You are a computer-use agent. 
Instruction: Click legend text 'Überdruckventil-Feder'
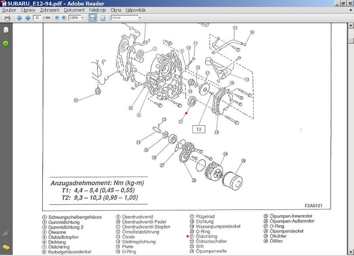(x=144, y=222)
